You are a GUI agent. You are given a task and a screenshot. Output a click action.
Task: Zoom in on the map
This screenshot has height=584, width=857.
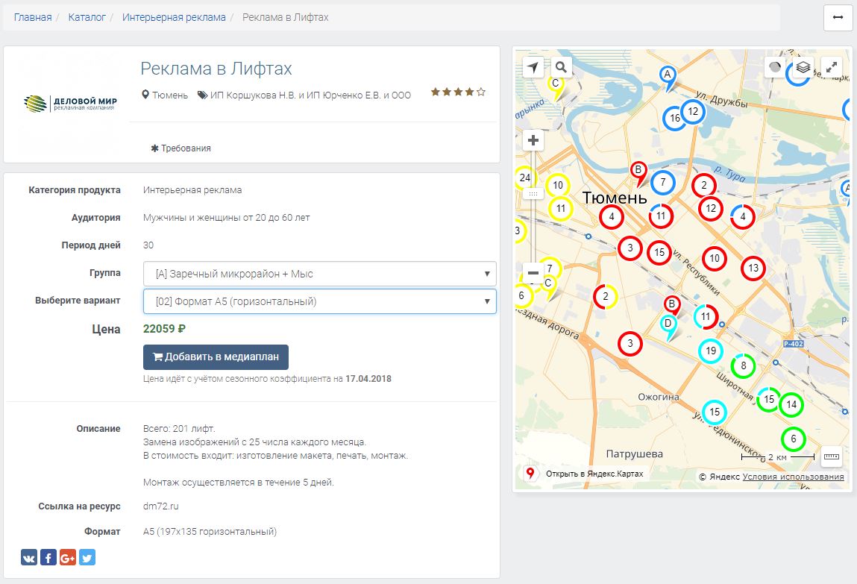coord(533,140)
